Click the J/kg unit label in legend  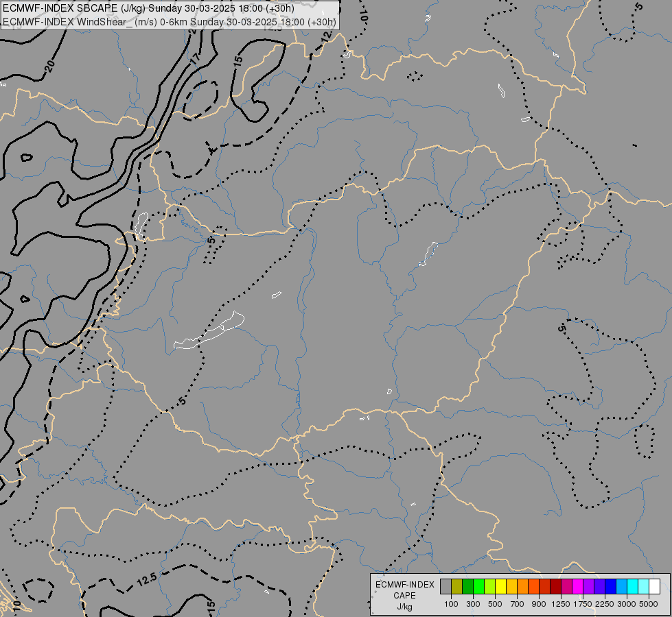click(x=404, y=607)
